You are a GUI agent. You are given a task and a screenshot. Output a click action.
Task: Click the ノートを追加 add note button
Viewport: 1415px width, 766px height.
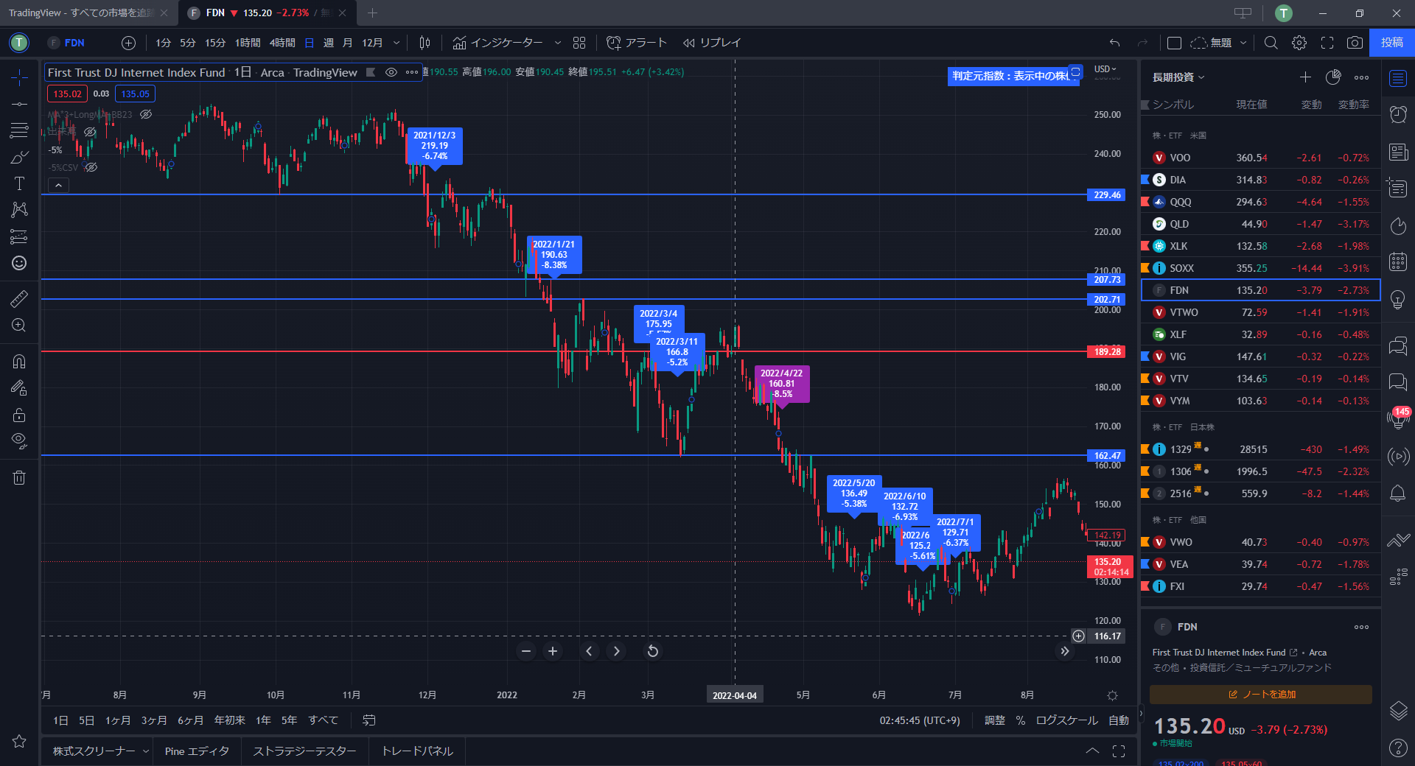[1261, 695]
